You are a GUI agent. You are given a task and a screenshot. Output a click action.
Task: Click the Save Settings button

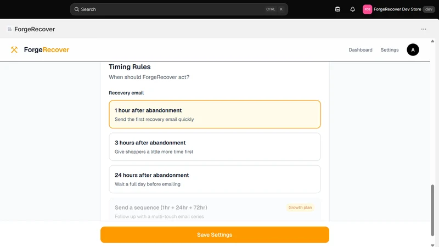215,235
